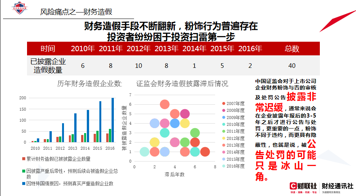Viewport: 356px width, 196px height.
Task: Click the topmost bubble at six companies
Action: [164, 104]
